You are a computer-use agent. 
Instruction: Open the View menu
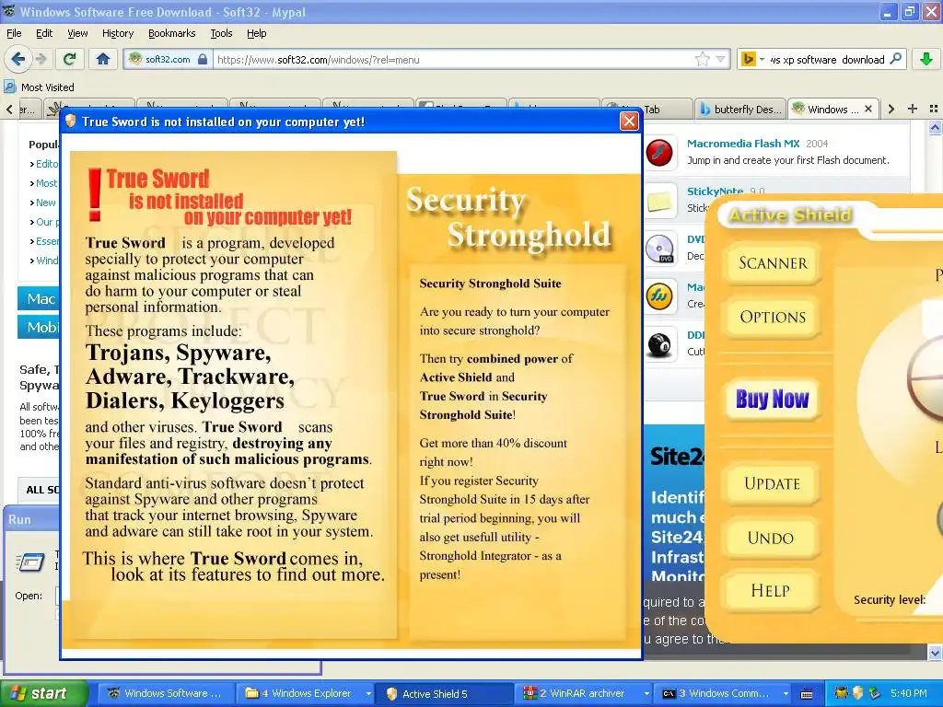pos(77,33)
